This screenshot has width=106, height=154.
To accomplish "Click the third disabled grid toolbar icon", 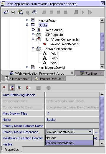I will coord(58,12).
